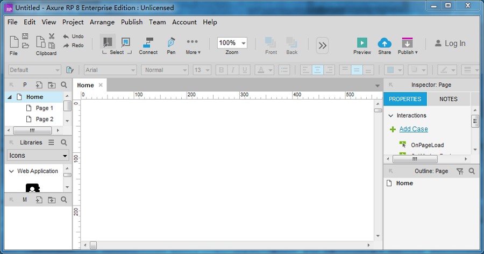Open the widget style editor icon
The height and width of the screenshot is (254, 484).
coord(70,70)
